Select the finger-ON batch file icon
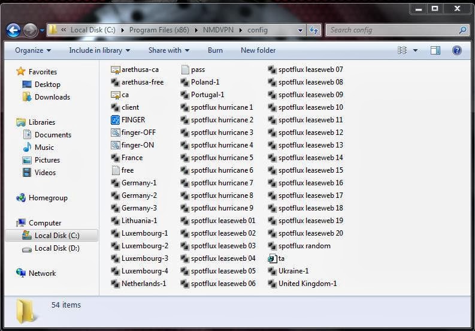This screenshot has height=331, width=475. pos(115,145)
